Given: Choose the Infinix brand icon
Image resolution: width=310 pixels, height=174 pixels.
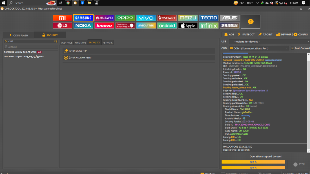Looking at the screenshot, I should [209, 26].
